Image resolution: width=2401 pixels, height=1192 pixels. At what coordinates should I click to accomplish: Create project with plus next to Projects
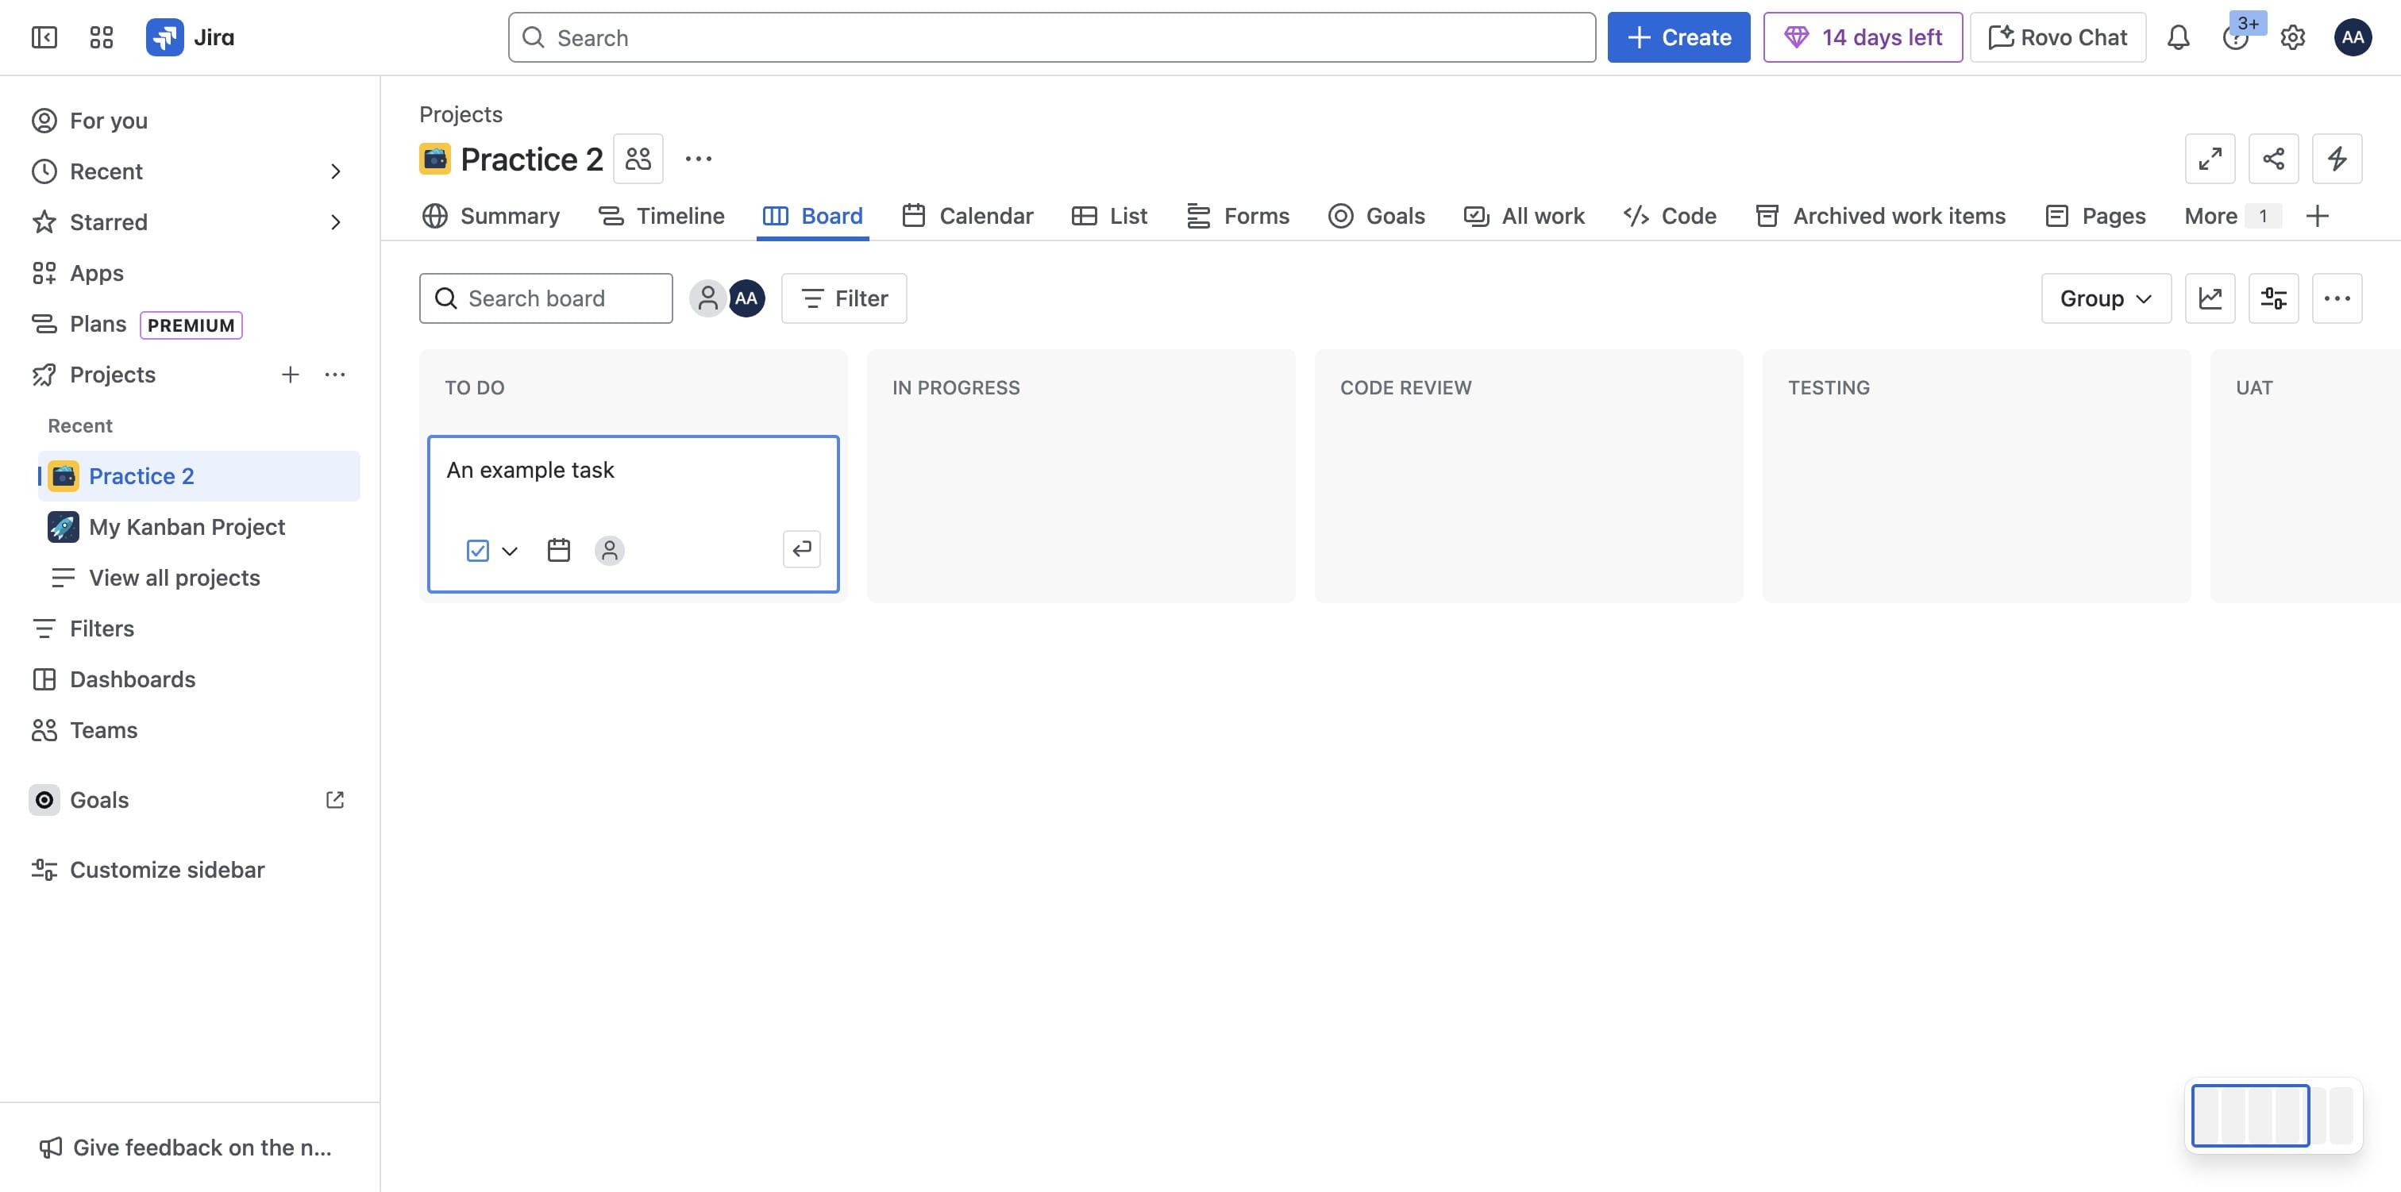coord(290,375)
